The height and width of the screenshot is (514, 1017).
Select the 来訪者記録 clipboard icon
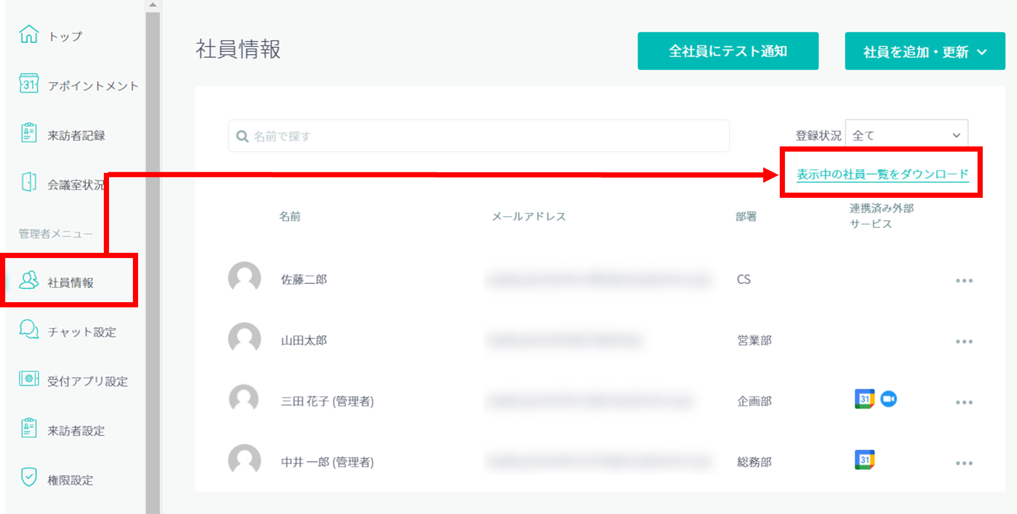click(x=29, y=133)
